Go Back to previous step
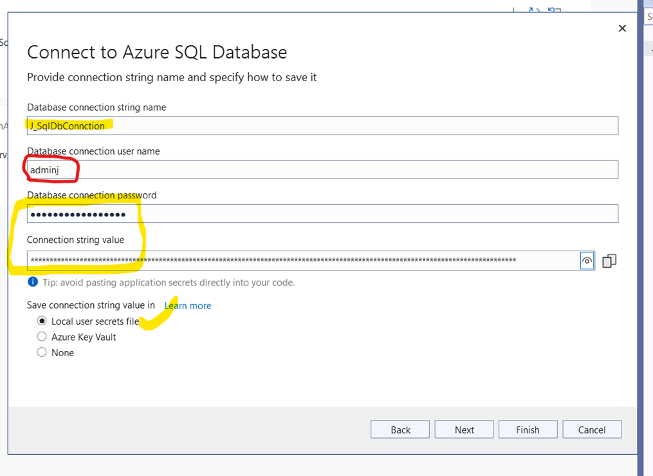 point(400,430)
